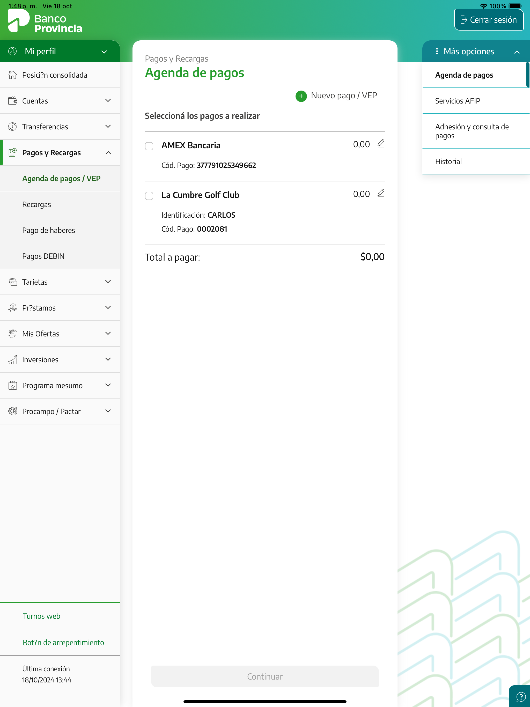Screen dimensions: 530x707
Task: Click the green plus icon for Nuevo pago
Action: pyautogui.click(x=301, y=96)
